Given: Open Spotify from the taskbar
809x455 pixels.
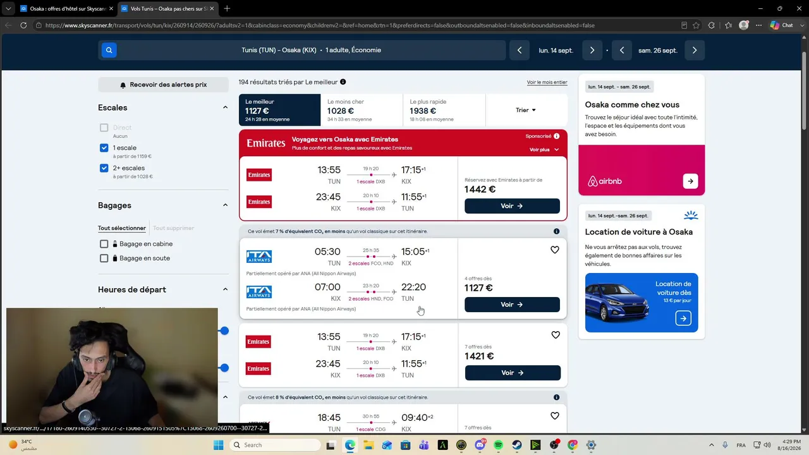Looking at the screenshot, I should point(498,445).
